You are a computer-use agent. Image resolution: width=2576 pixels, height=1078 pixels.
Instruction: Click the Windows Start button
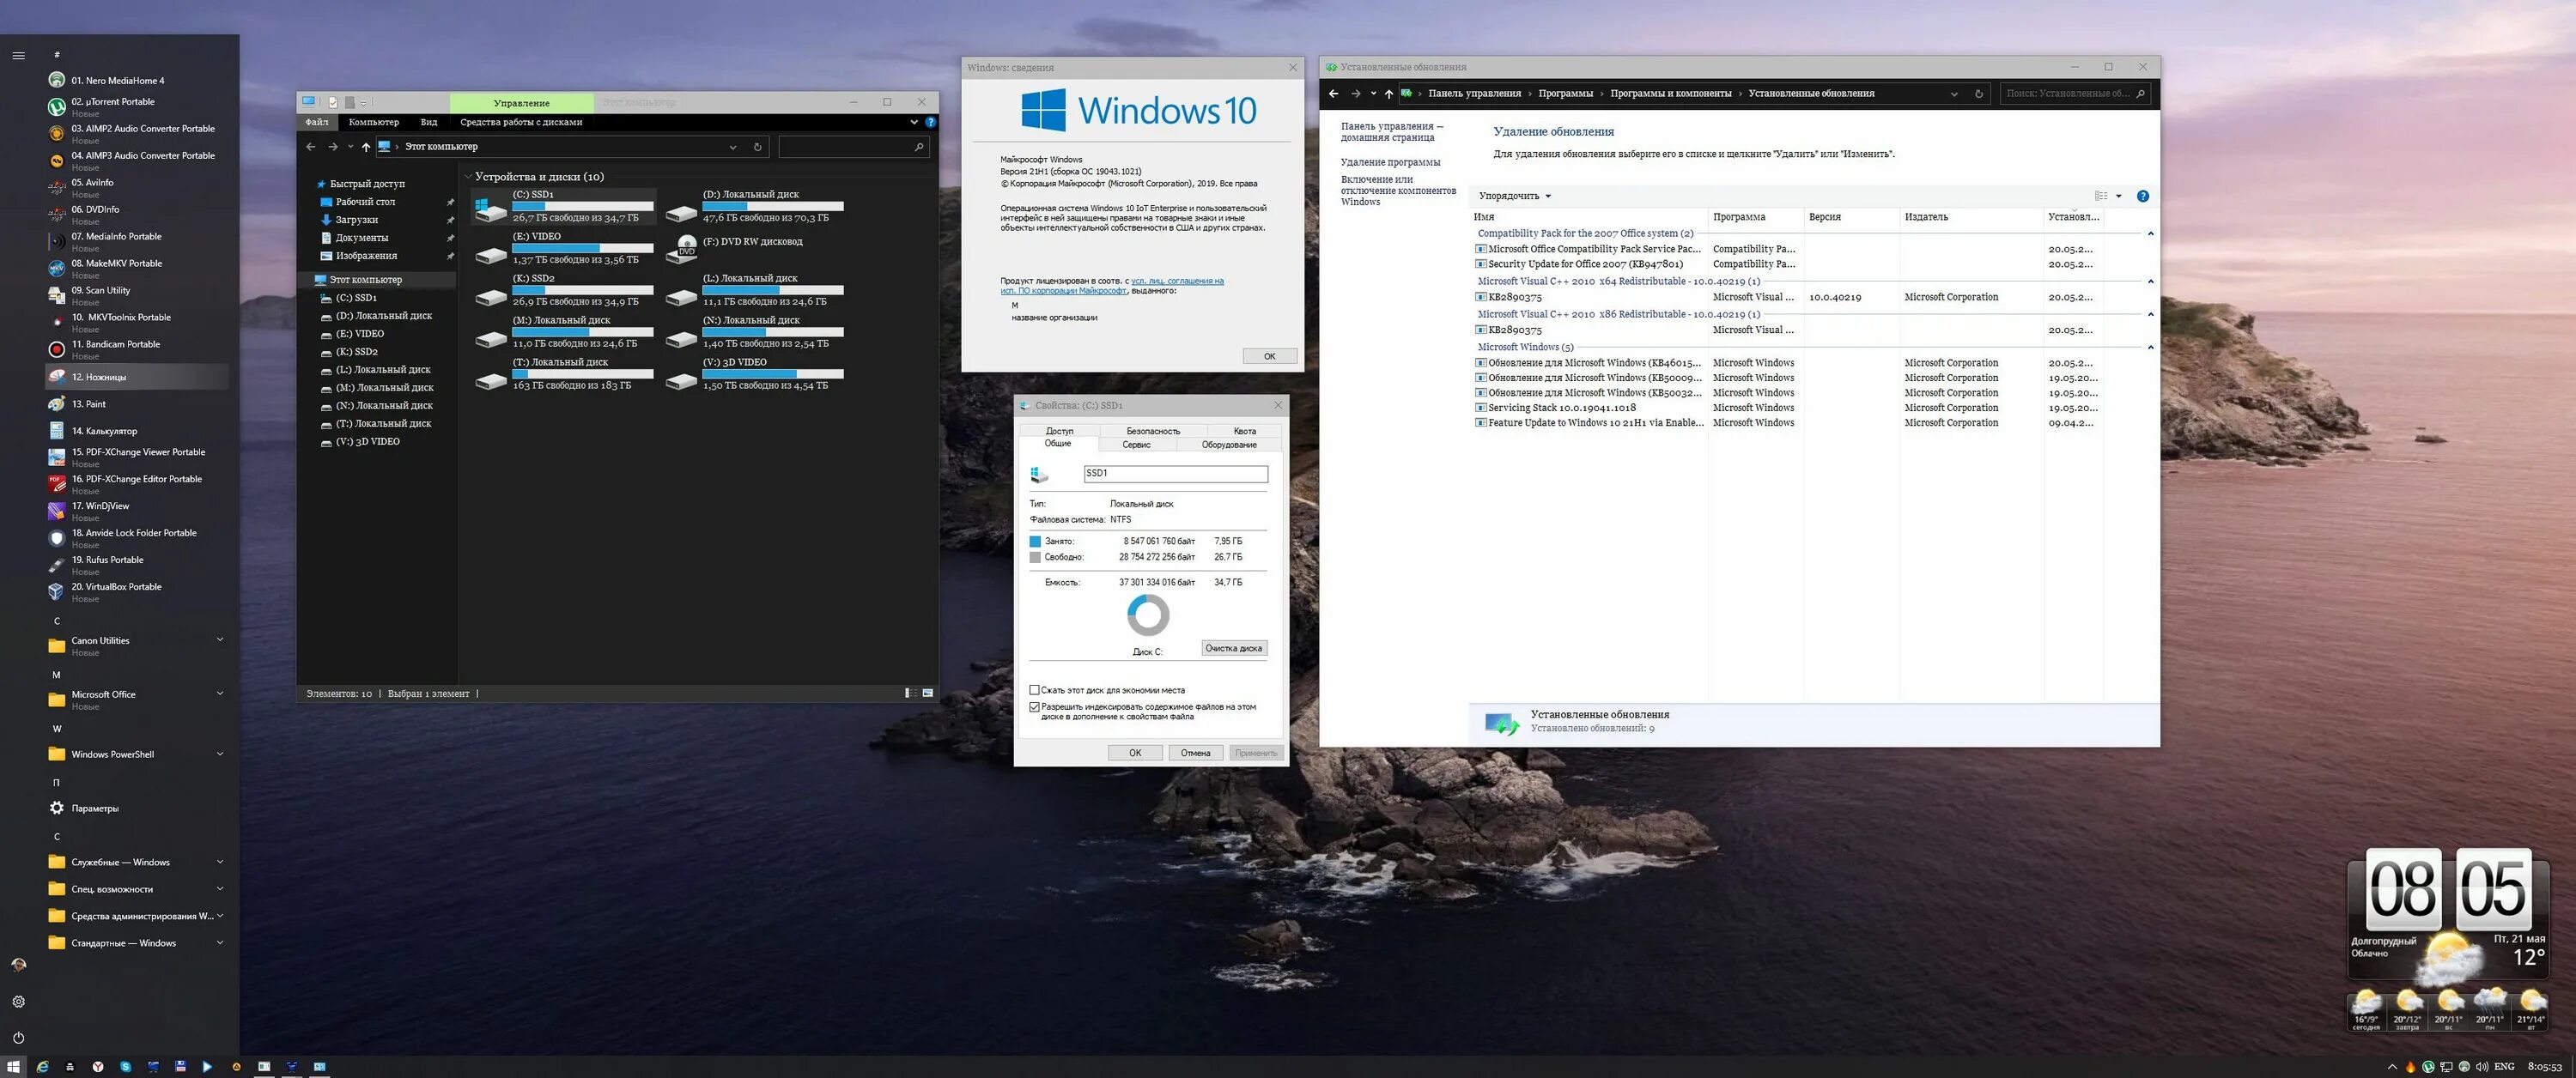(14, 1067)
